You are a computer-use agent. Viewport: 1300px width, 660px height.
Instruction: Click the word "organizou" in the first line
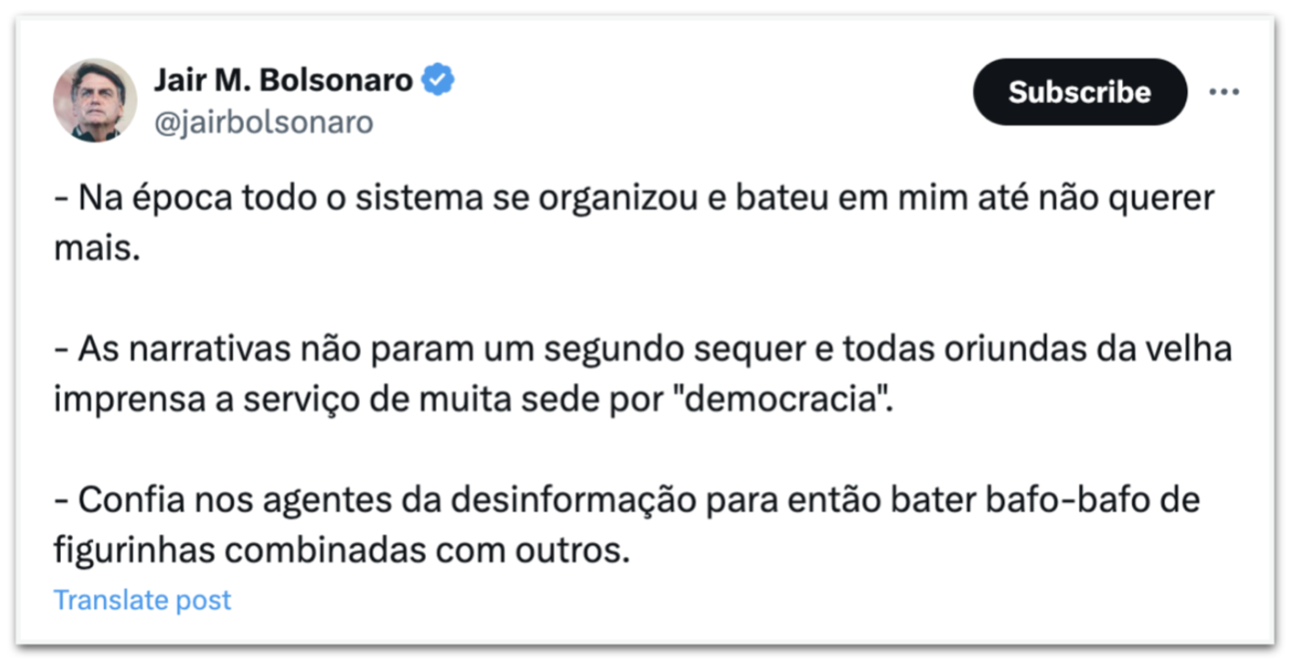click(x=617, y=198)
